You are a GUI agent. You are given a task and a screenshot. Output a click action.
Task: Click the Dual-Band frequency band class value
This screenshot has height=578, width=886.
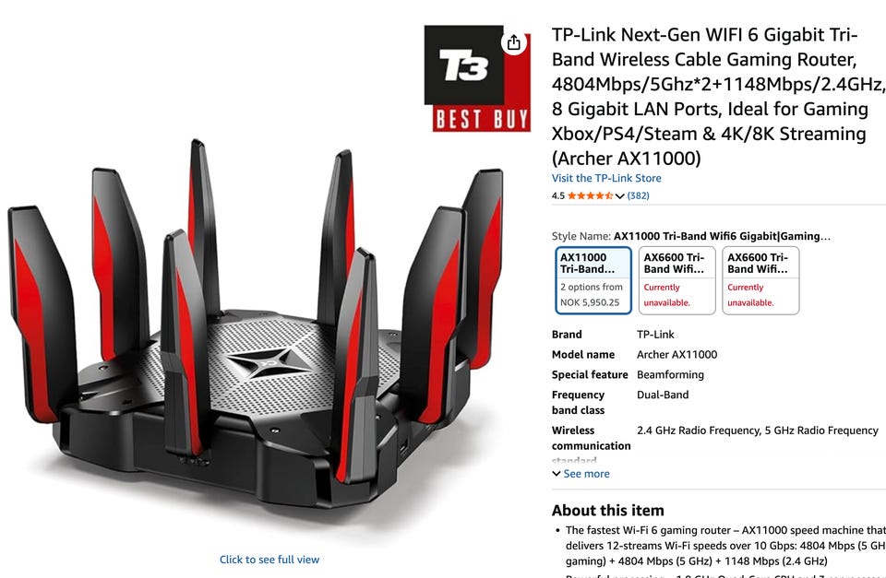coord(663,395)
